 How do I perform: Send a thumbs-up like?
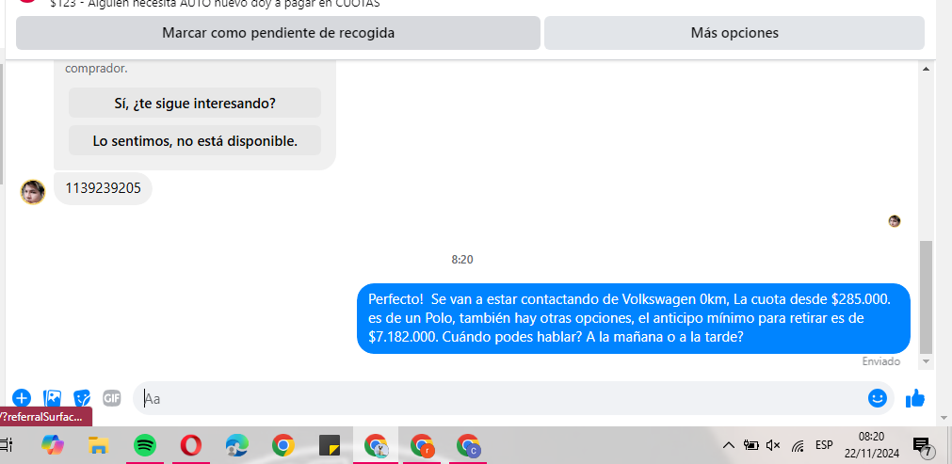point(915,398)
